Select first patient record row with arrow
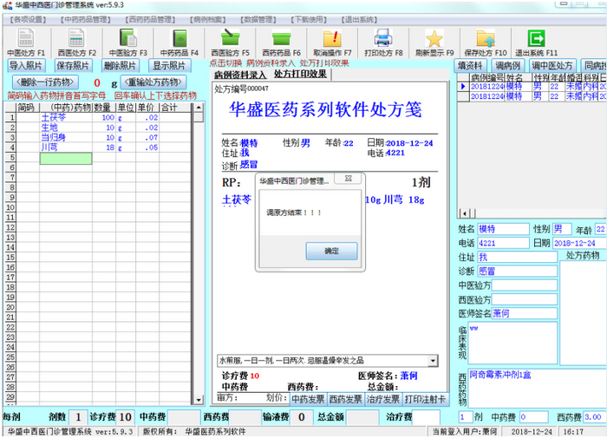 pyautogui.click(x=532, y=87)
